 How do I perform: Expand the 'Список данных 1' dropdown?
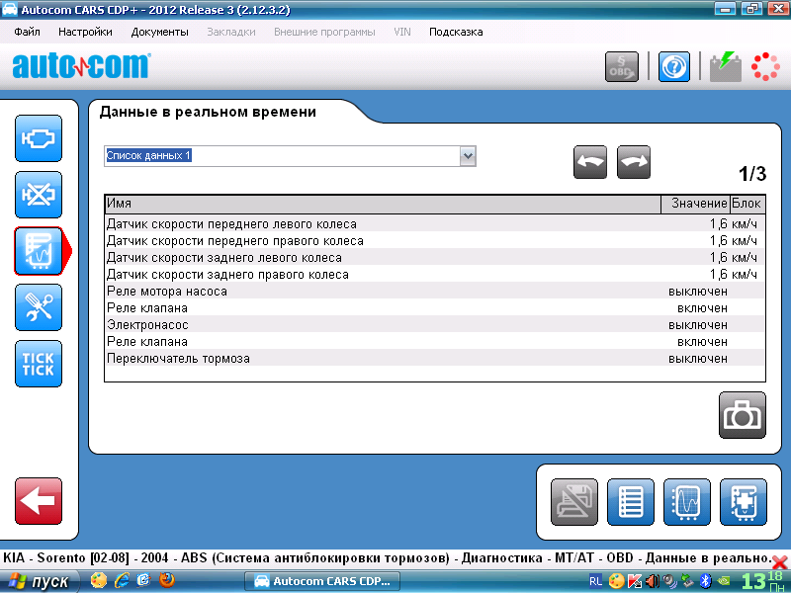point(468,156)
